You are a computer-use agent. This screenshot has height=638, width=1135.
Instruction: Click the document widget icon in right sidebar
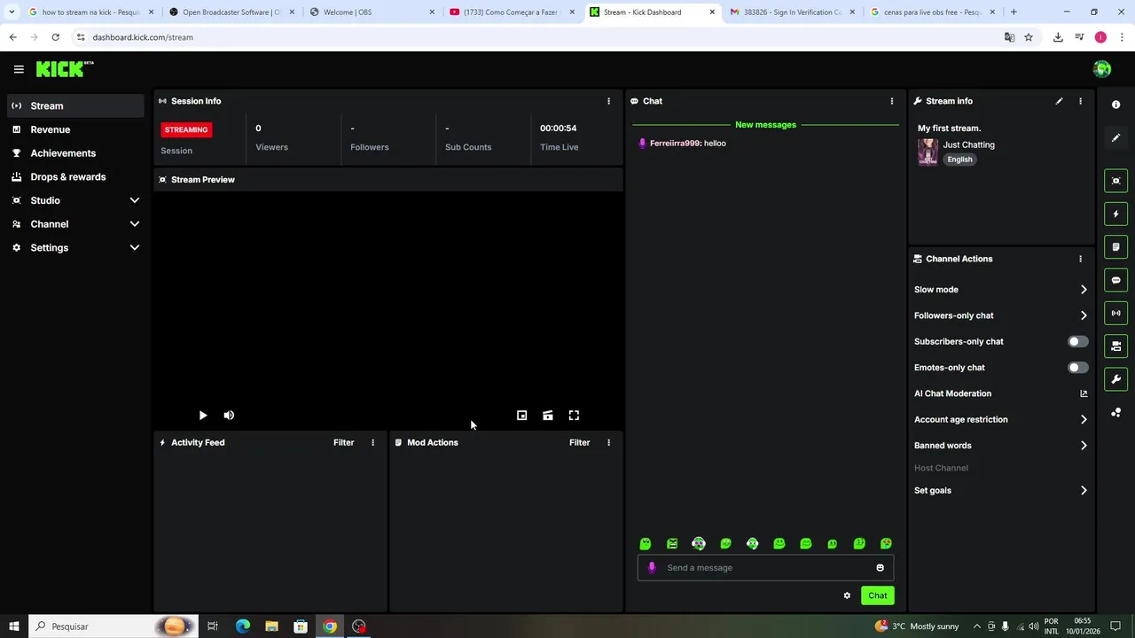[x=1115, y=247]
